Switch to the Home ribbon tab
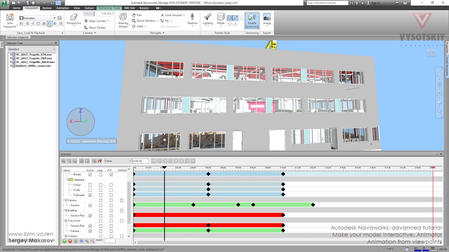Viewport: 449px width, 252px height. 16,8
